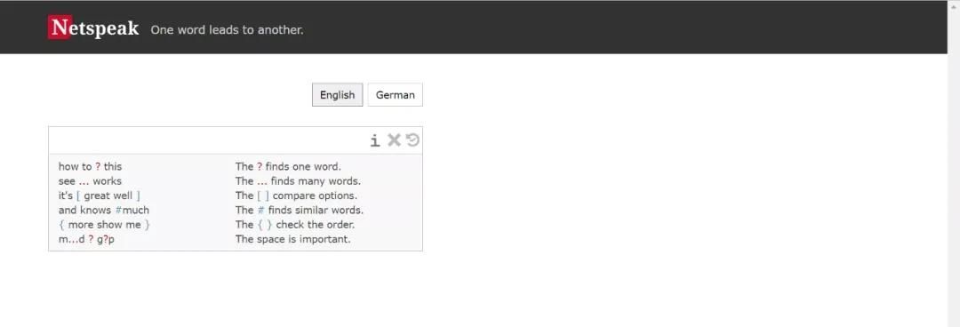Screen dimensions: 960x327
Task: Click tagline "One word leads to another."
Action: [227, 29]
